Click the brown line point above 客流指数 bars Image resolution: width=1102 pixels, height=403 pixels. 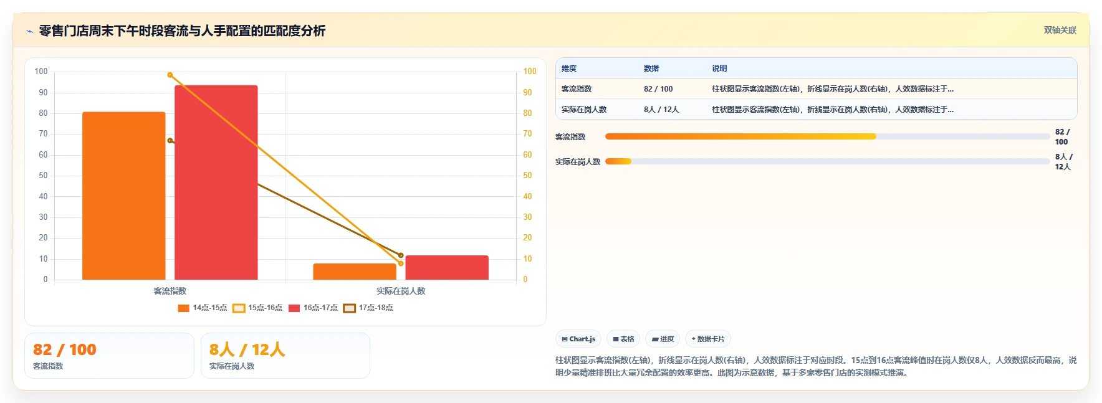coord(170,141)
